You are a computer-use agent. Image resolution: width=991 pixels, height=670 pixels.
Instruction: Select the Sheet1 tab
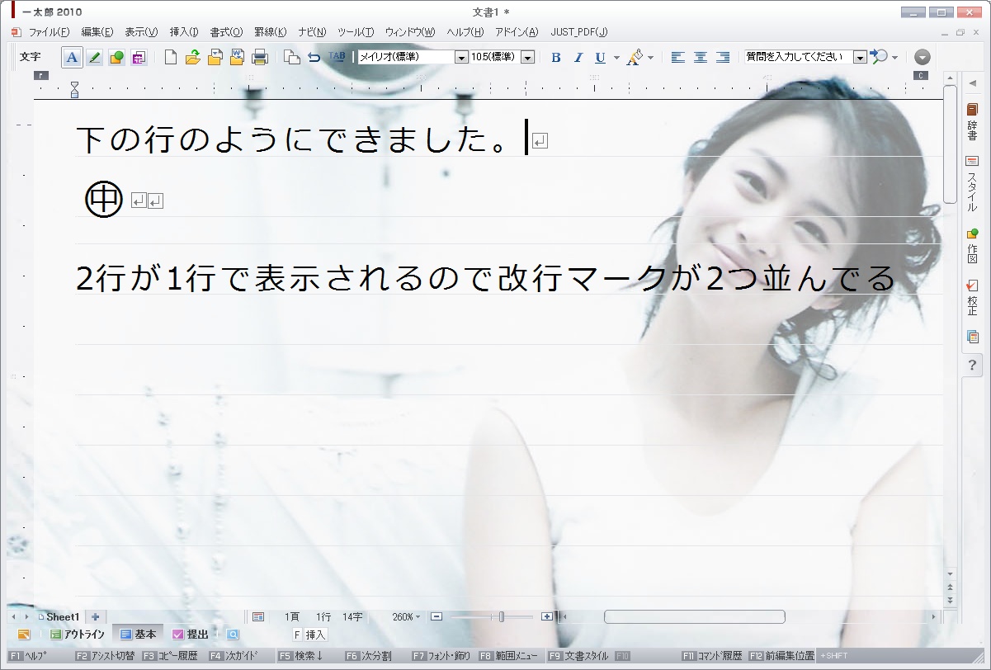[x=59, y=616]
